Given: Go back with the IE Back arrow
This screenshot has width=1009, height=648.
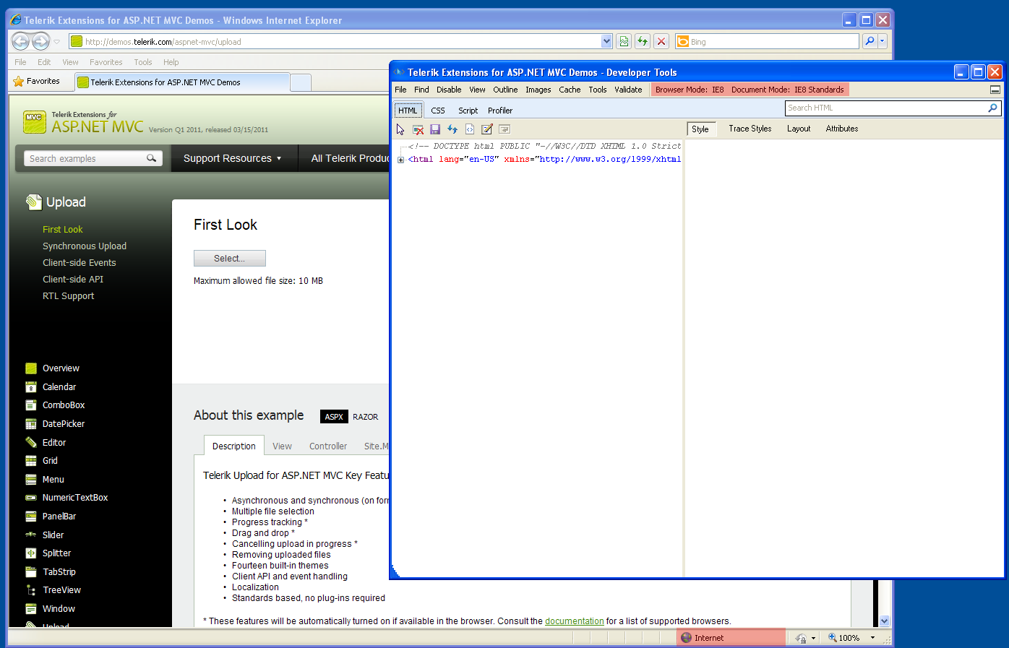Looking at the screenshot, I should (21, 41).
